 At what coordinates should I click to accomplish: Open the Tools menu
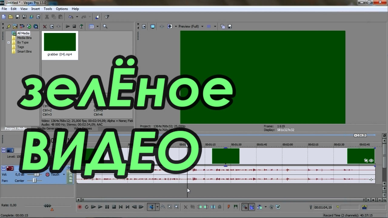48,9
